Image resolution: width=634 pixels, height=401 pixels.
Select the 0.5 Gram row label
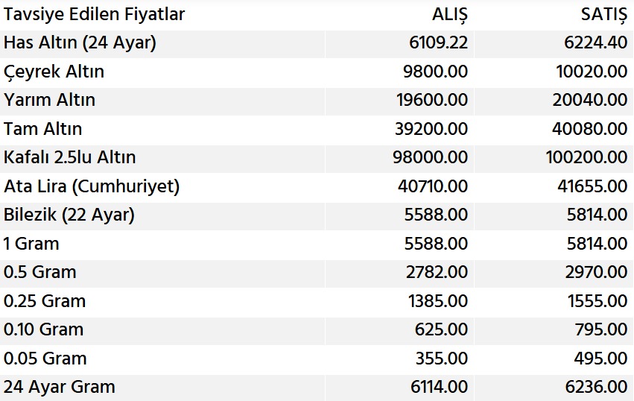tap(39, 272)
